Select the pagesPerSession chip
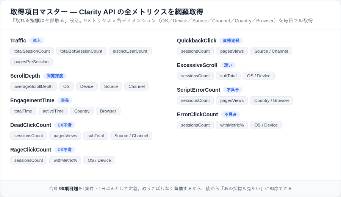The width and height of the screenshot is (341, 197). pyautogui.click(x=31, y=62)
